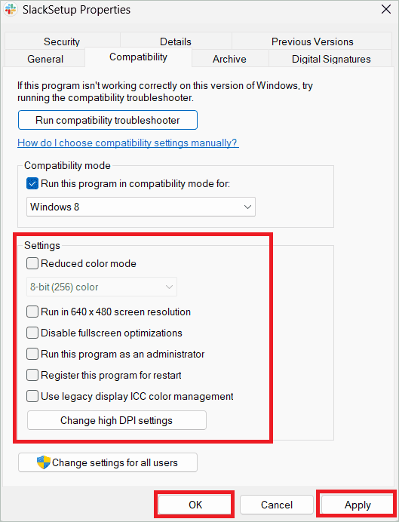Open the Windows 8 compatibility mode dropdown

[141, 207]
